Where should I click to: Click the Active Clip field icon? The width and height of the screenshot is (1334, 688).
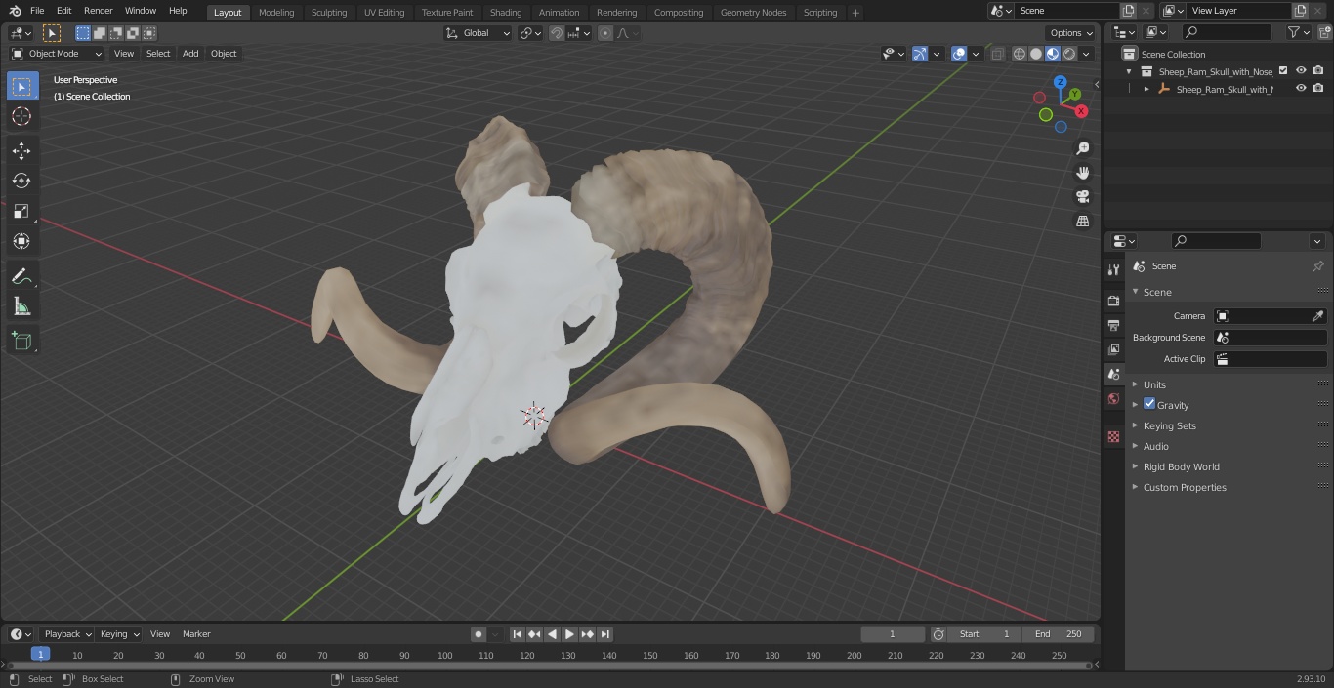(x=1222, y=359)
